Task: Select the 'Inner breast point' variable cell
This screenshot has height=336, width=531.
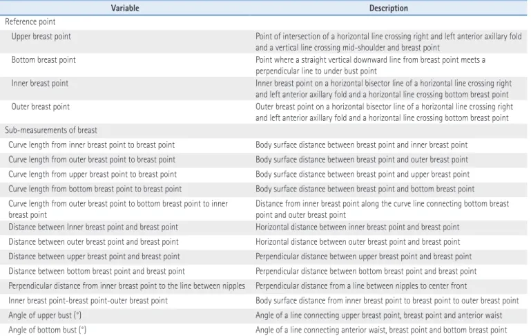Action: click(40, 83)
